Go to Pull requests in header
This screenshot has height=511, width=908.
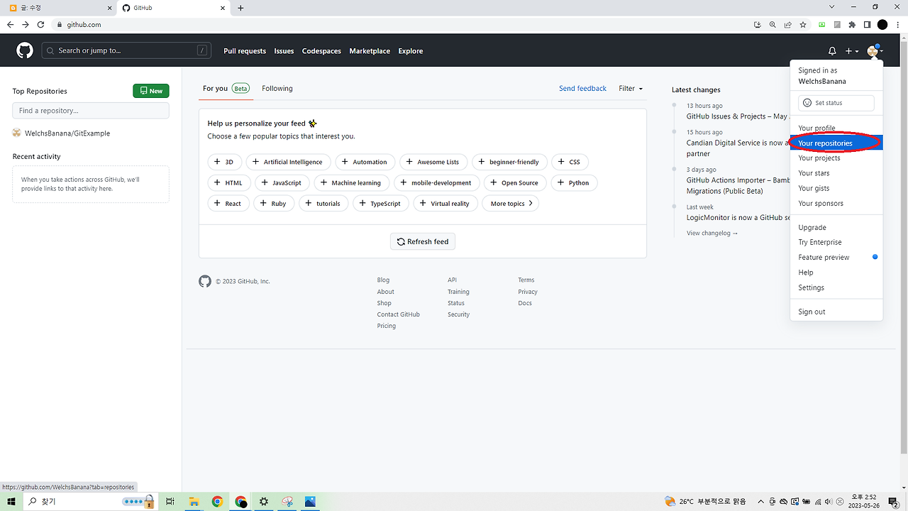point(245,51)
